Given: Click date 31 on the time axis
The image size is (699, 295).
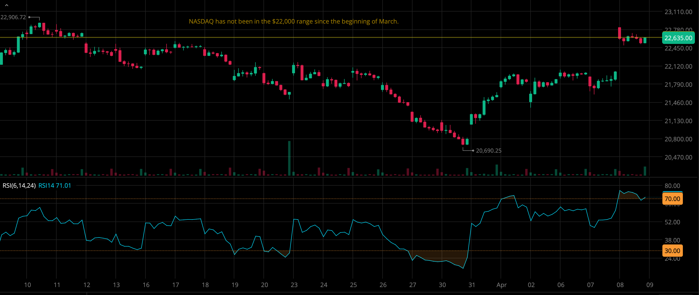Looking at the screenshot, I should pos(472,285).
